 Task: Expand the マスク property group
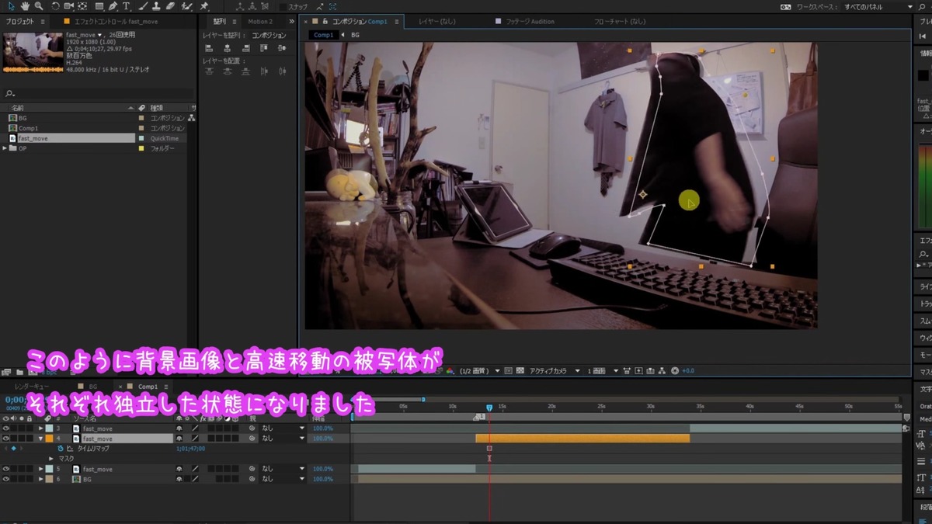point(50,458)
